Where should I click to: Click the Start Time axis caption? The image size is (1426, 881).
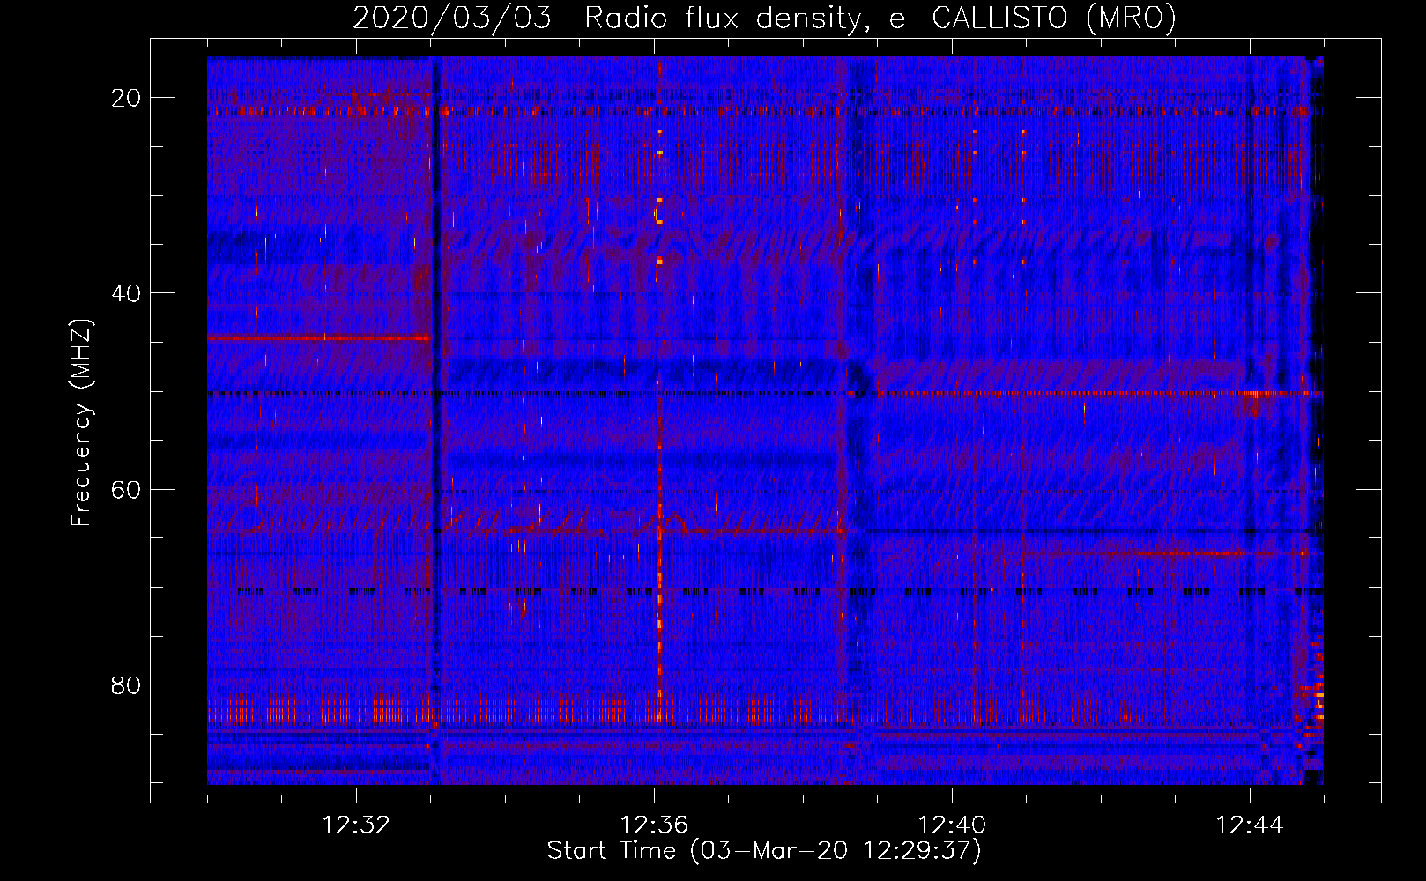764,851
